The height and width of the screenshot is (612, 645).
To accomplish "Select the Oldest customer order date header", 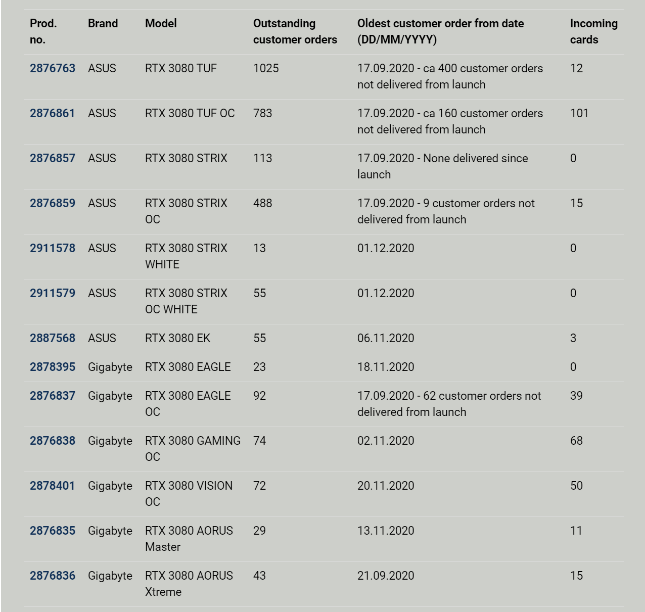I will click(441, 31).
